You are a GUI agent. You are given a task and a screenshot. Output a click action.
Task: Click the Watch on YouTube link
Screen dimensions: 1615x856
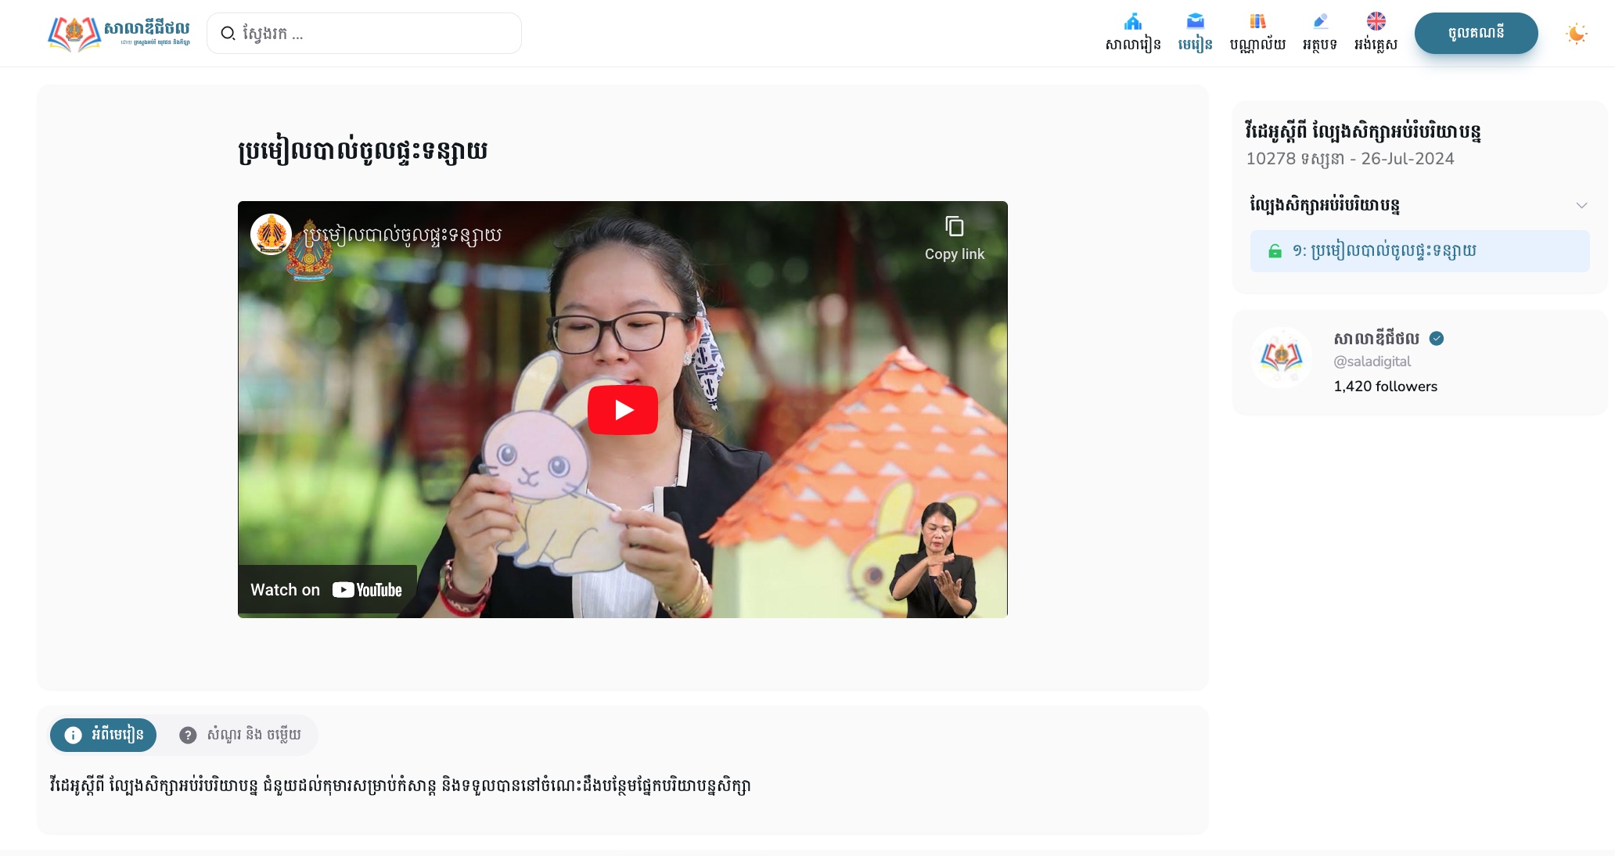pos(326,590)
